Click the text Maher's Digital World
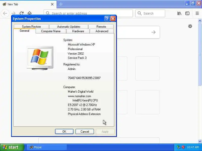This screenshot has height=151, width=202. click(81, 92)
